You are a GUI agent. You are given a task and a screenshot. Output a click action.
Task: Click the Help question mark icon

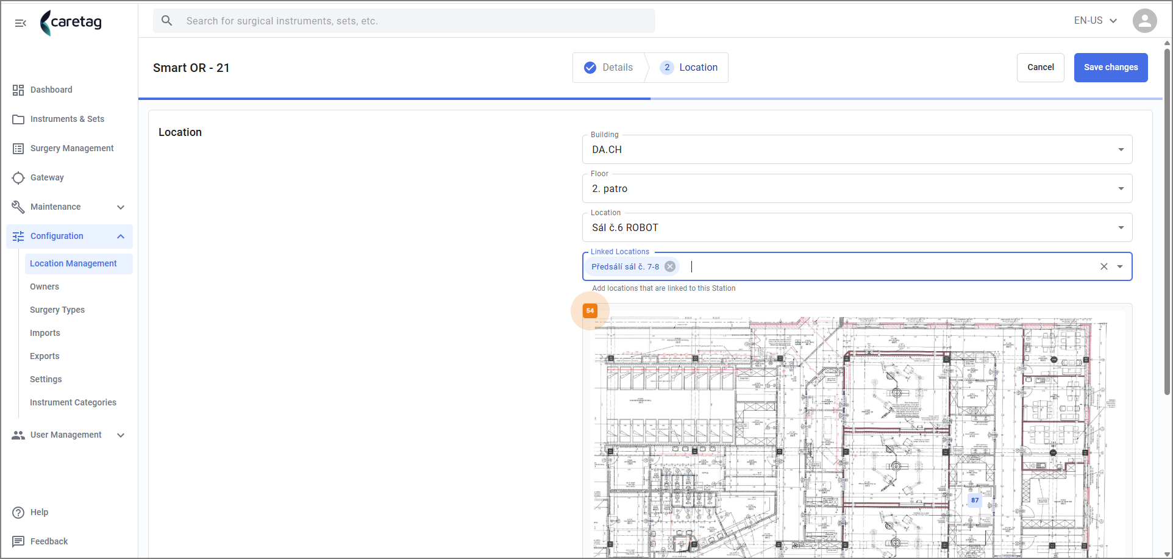click(18, 512)
